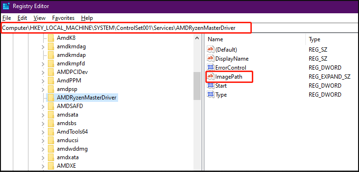Select the AMDSAFD folder icon
The height and width of the screenshot is (172, 359).
(x=51, y=106)
